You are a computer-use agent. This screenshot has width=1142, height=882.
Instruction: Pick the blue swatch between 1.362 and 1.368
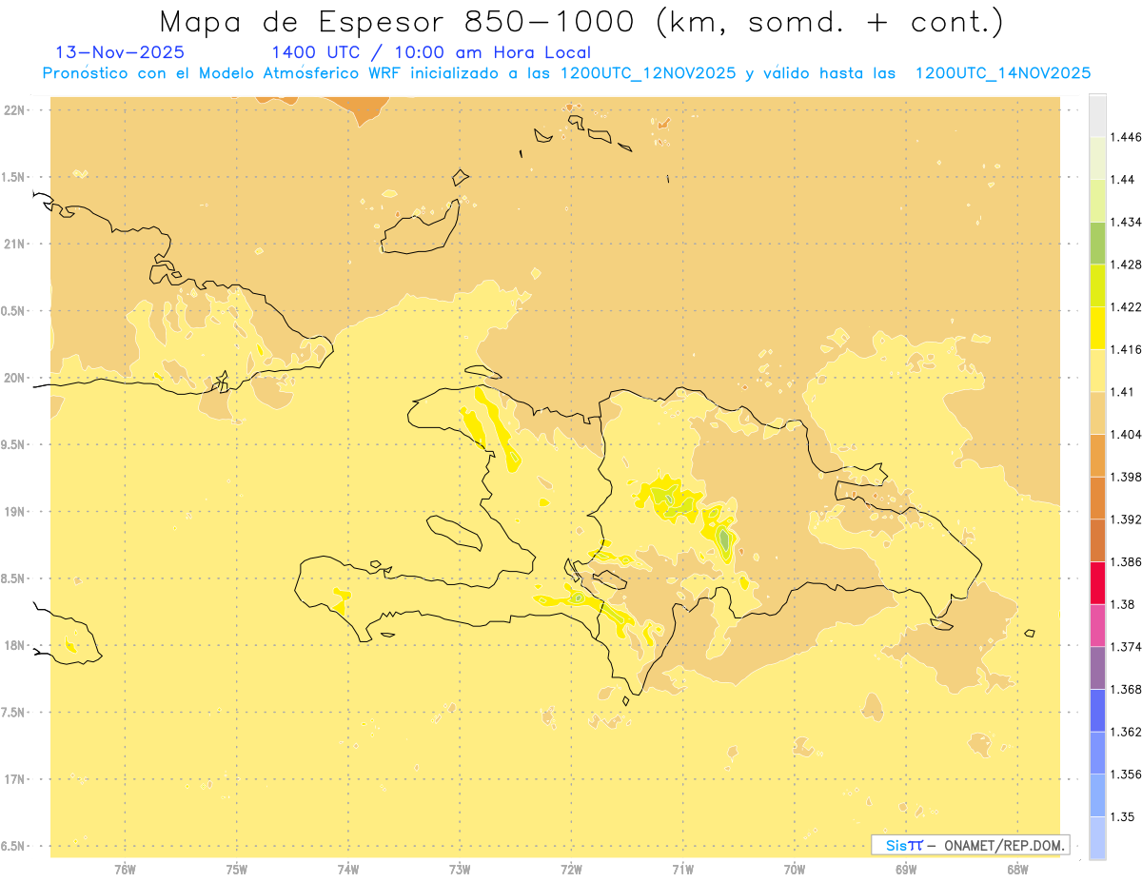(1097, 710)
